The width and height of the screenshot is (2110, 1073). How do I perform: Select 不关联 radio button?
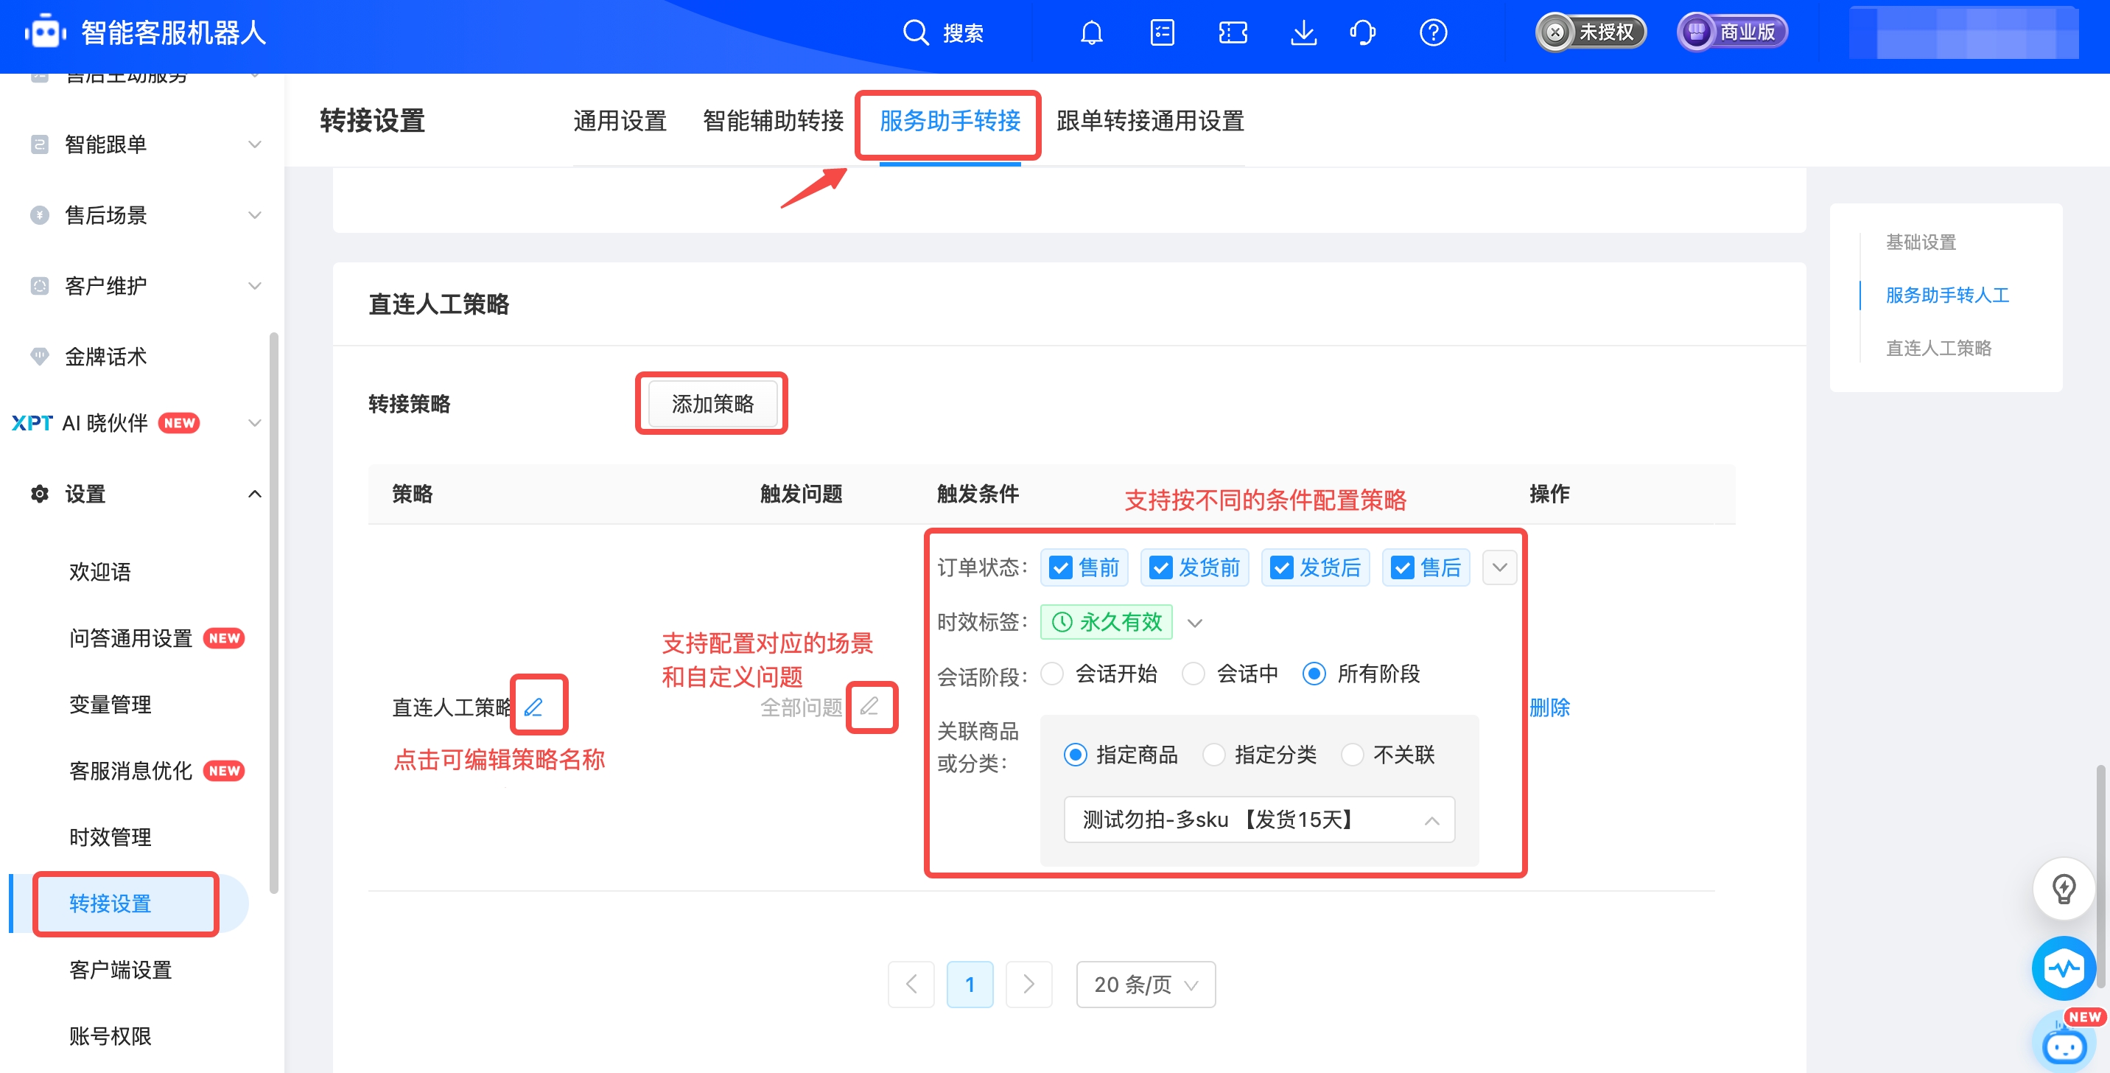1353,755
